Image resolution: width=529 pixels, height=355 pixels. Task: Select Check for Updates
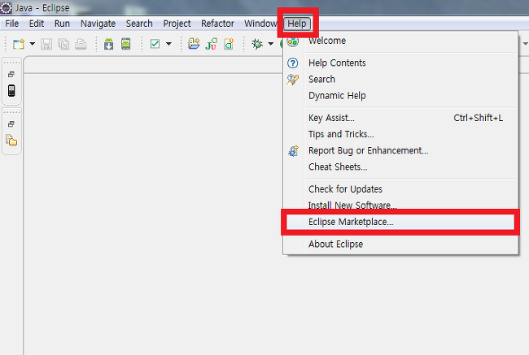[x=400, y=189]
